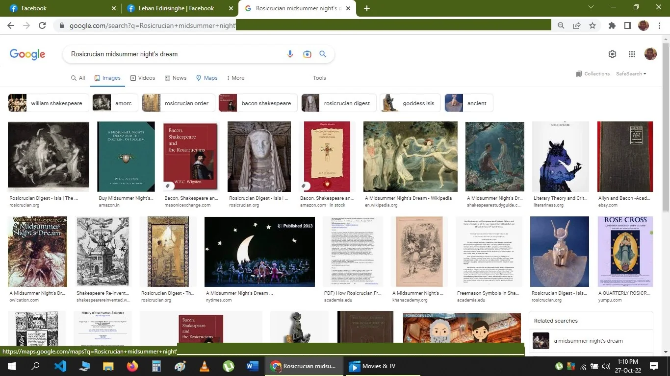Screen dimensions: 670x376
Task: Open Calculator from the taskbar
Action: (x=156, y=366)
